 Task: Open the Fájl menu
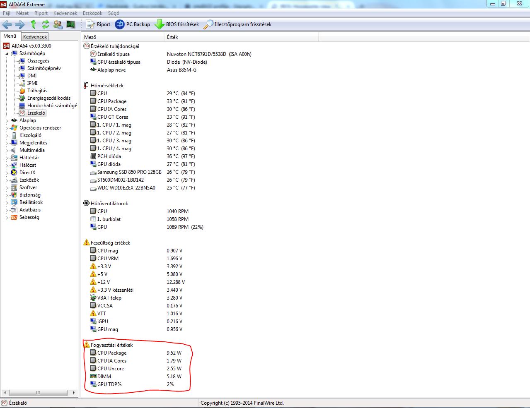(7, 13)
